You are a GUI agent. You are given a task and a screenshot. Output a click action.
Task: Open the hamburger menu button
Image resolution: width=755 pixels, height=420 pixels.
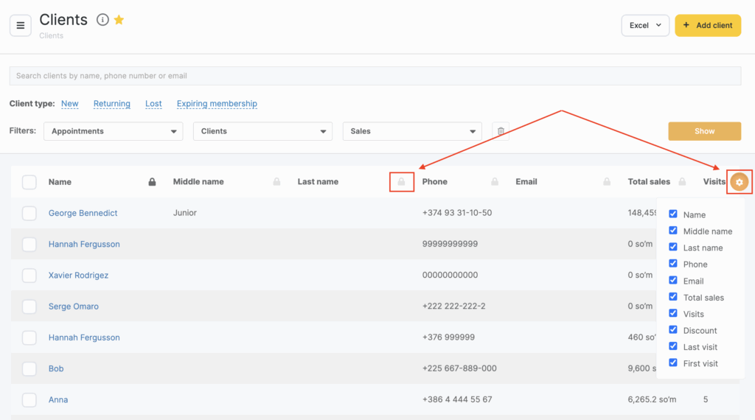[21, 25]
